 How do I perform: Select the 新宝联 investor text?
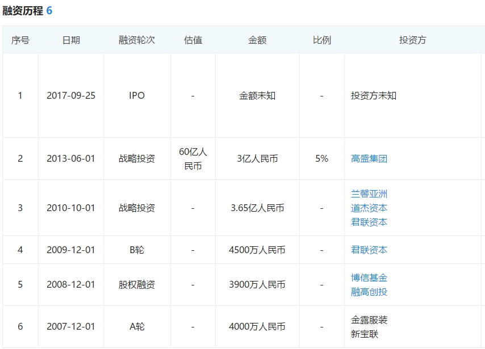pos(365,334)
